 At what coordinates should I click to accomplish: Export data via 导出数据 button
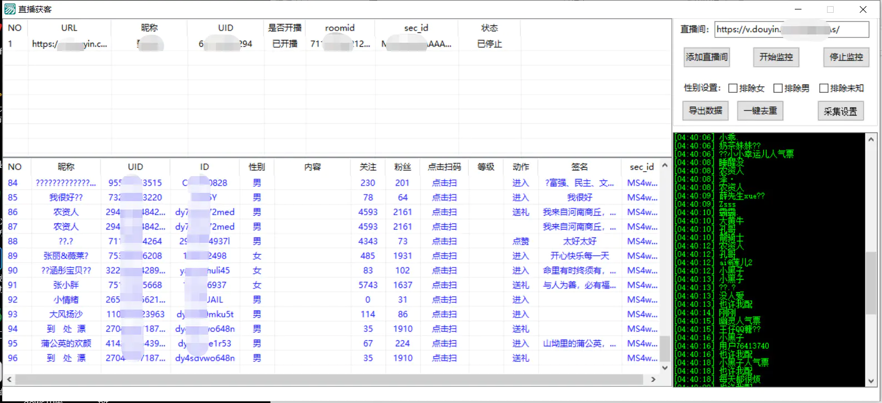pyautogui.click(x=705, y=111)
